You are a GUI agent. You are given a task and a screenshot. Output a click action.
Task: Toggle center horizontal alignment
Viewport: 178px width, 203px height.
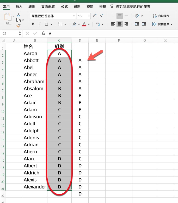(x=120, y=24)
